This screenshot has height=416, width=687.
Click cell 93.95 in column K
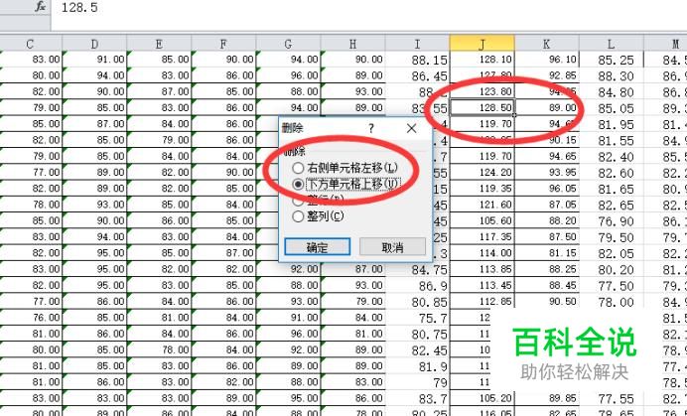point(547,173)
